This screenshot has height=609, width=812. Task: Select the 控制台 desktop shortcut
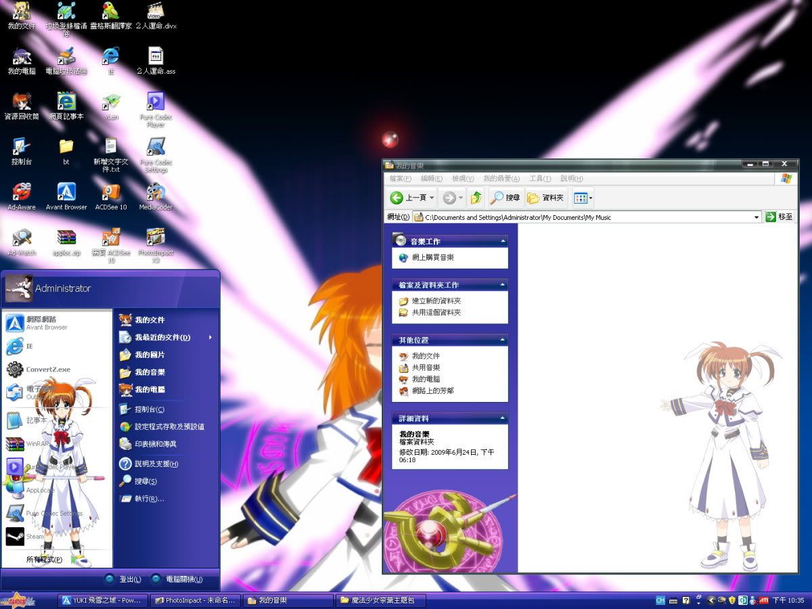click(x=22, y=152)
